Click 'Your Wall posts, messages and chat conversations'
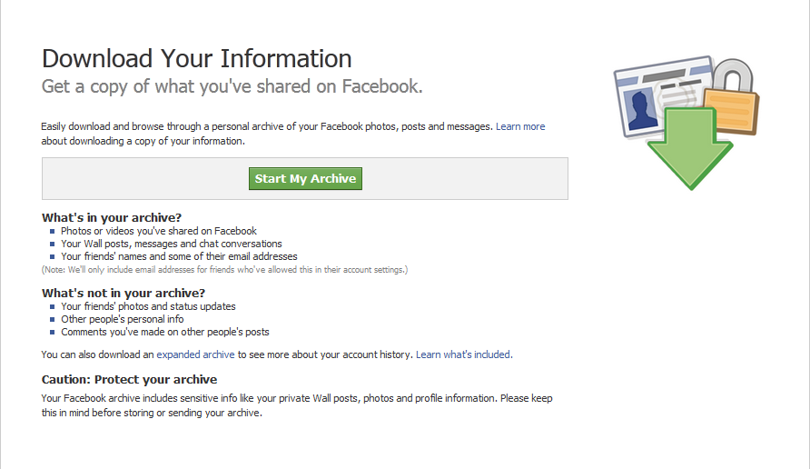 [x=172, y=244]
